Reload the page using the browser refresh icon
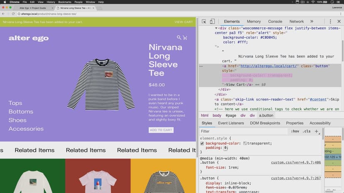The width and height of the screenshot is (344, 193). [x=13, y=14]
